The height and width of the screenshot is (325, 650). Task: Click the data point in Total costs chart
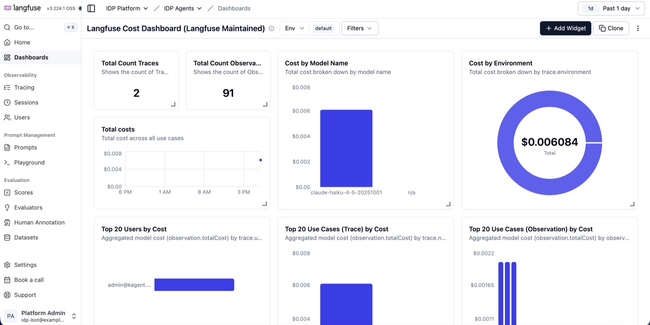(x=260, y=160)
